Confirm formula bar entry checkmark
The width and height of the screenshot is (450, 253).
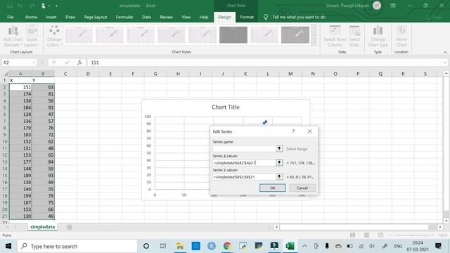click(67, 63)
